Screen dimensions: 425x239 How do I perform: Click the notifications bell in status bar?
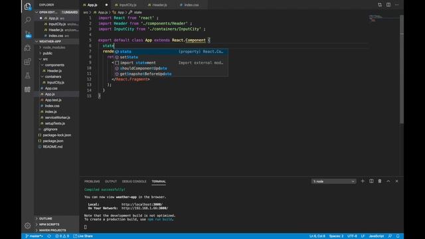pos(398,236)
